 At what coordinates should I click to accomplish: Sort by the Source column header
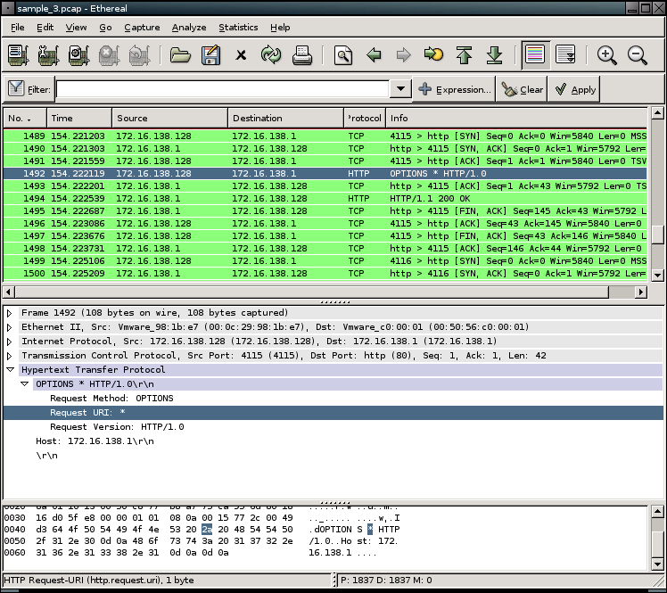[x=169, y=118]
